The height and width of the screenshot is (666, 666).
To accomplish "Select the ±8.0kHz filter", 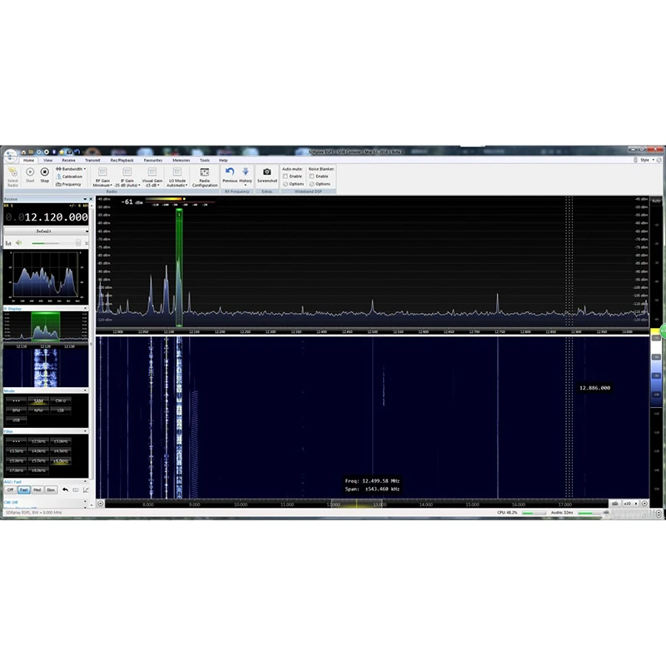I will 38,470.
